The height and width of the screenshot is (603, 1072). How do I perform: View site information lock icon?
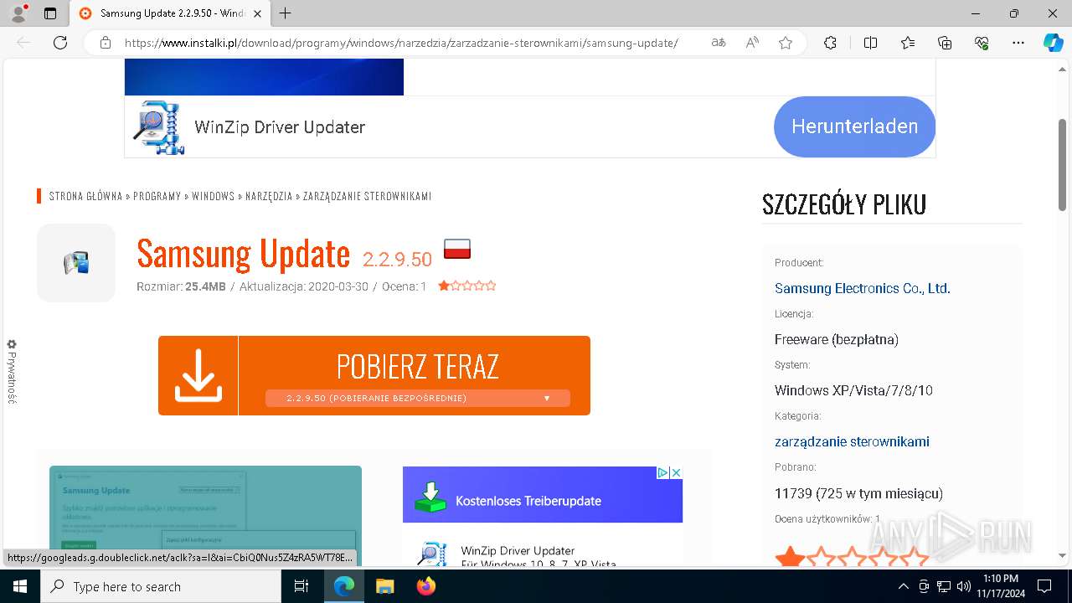click(x=106, y=43)
